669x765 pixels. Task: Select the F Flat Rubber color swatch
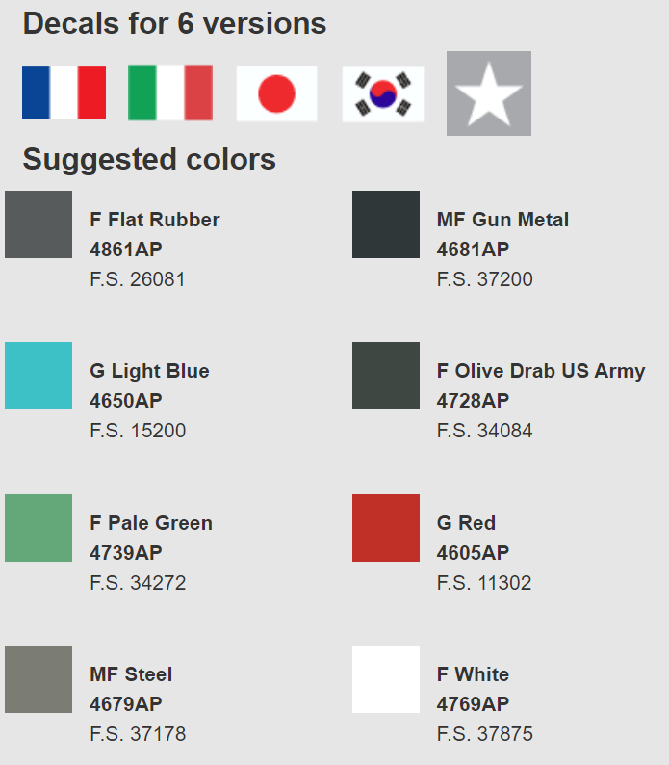[x=39, y=224]
